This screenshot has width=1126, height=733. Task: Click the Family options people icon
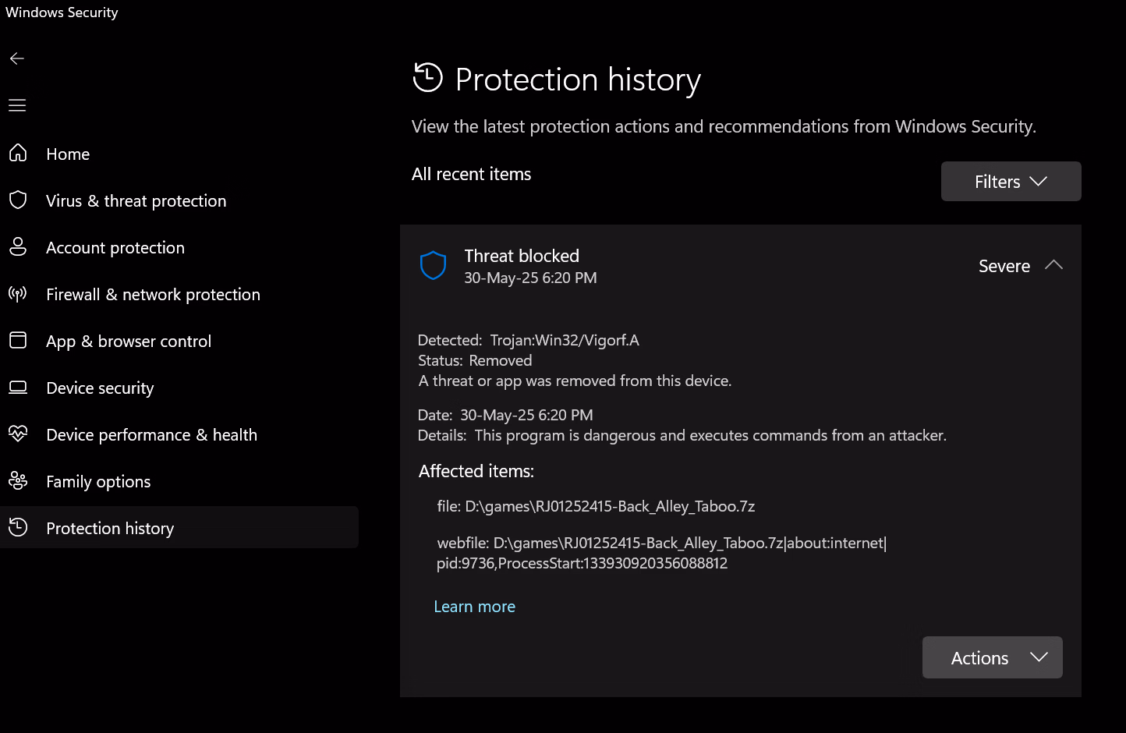pyautogui.click(x=18, y=481)
